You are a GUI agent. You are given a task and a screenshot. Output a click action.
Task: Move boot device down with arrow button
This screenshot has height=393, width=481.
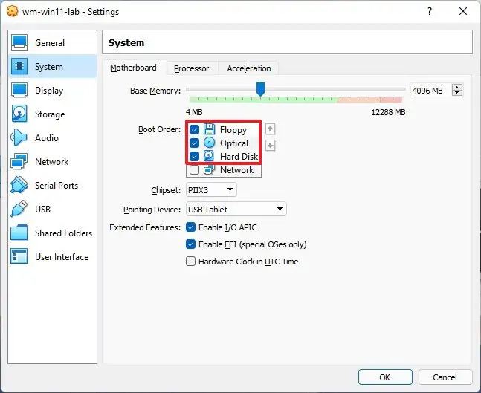270,146
